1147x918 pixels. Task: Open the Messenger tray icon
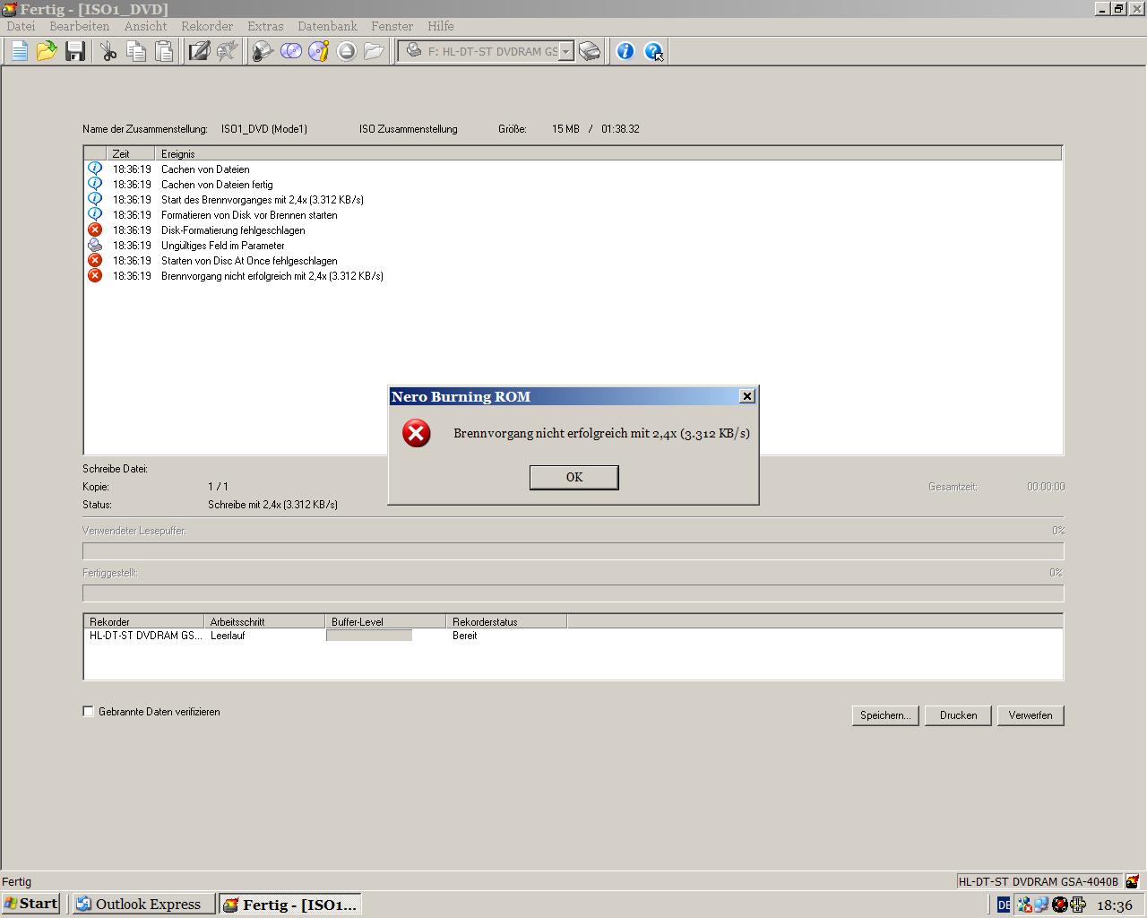tap(1024, 905)
